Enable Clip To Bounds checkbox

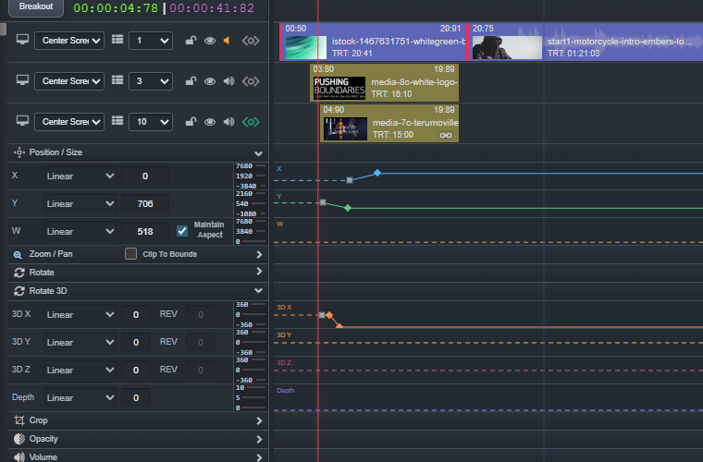[131, 254]
